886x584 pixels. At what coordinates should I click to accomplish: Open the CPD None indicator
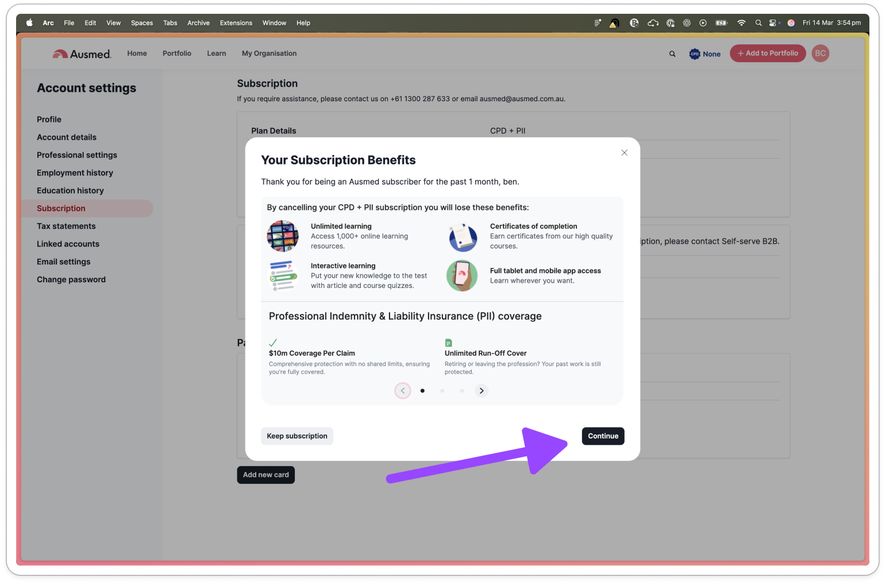pos(705,54)
